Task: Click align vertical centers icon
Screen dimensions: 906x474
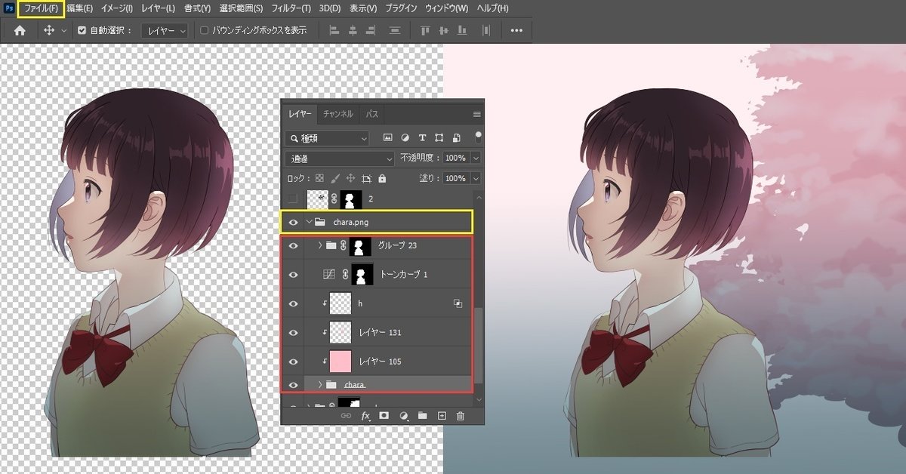Action: coord(445,31)
